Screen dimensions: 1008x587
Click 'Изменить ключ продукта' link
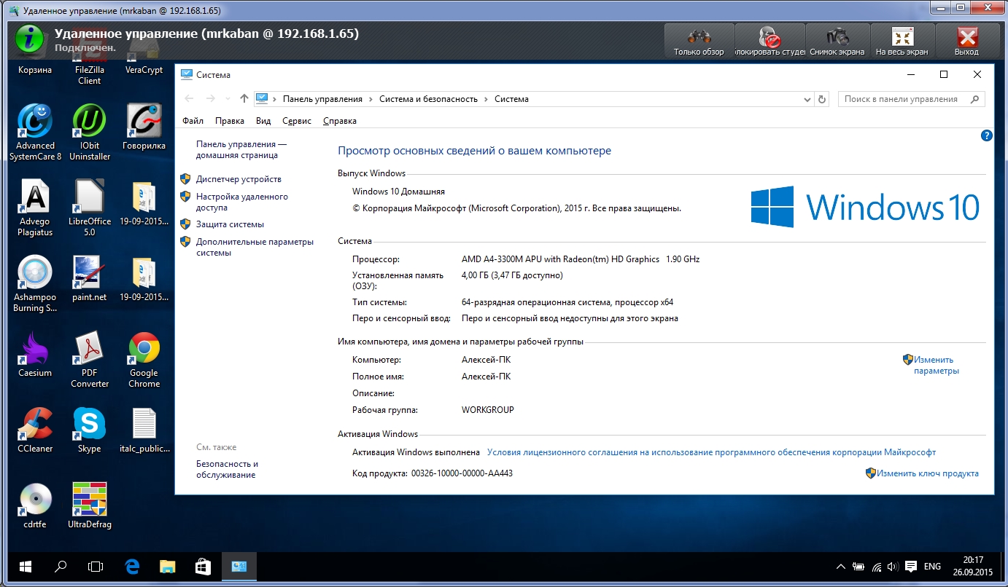pos(928,473)
